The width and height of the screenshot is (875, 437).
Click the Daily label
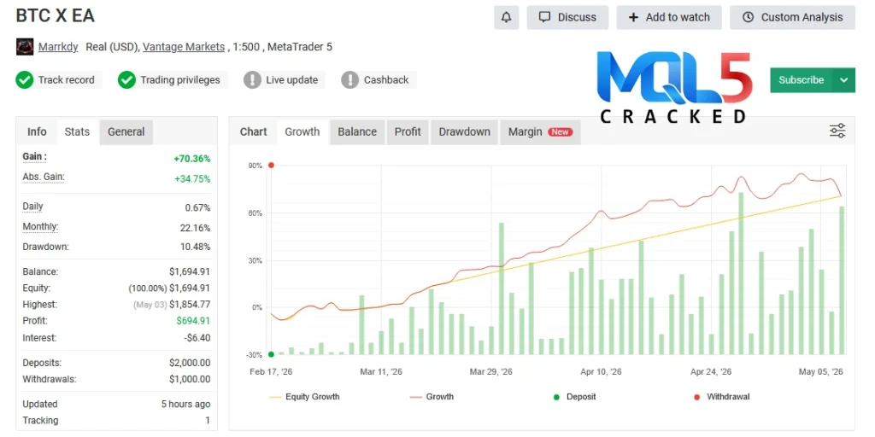(33, 207)
